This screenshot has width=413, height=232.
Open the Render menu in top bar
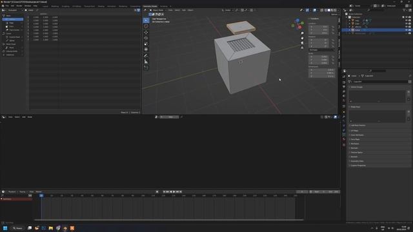pyautogui.click(x=19, y=6)
